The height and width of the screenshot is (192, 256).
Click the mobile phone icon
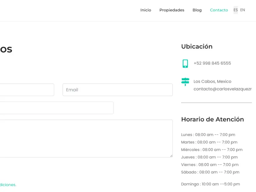185,63
